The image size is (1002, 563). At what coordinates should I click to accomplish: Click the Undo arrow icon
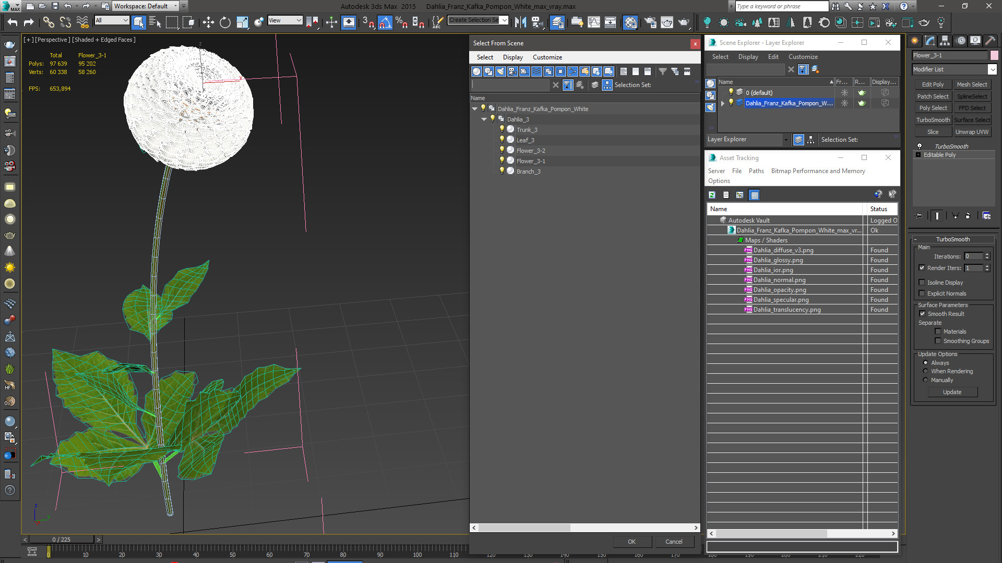13,22
